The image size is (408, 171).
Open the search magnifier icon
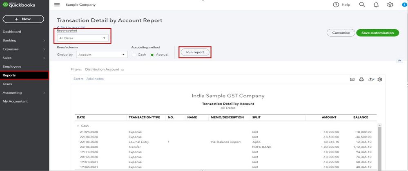362,5
